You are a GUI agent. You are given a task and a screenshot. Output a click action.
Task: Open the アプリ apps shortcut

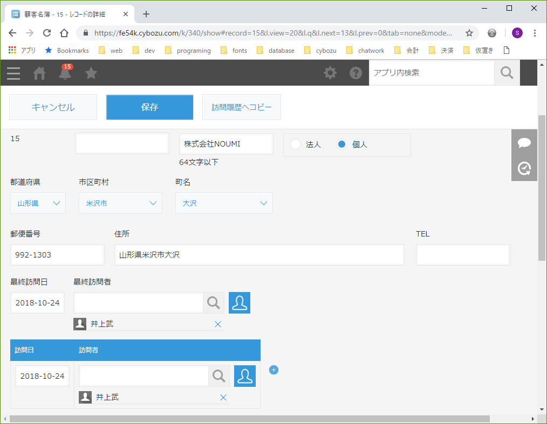[x=22, y=51]
